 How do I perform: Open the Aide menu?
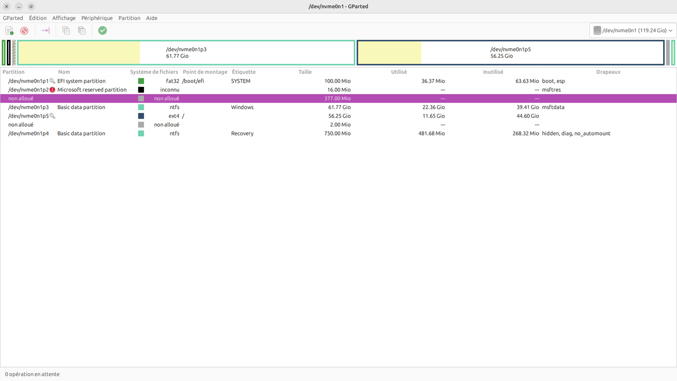point(152,18)
